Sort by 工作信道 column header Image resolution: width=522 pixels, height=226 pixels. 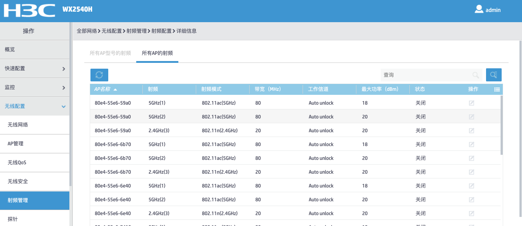coord(330,89)
